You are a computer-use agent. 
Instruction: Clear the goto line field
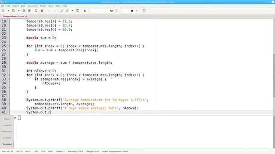point(132,11)
